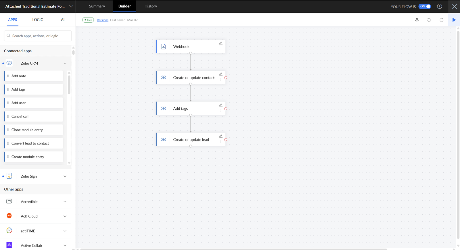The height and width of the screenshot is (250, 460).
Task: Select the Convert lead to contact action
Action: point(34,143)
